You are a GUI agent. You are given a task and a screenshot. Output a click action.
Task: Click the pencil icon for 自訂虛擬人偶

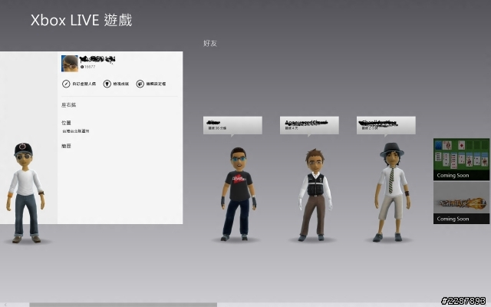(x=66, y=84)
